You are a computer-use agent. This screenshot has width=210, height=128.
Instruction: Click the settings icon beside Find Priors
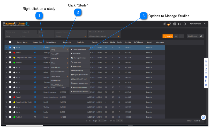(x=201, y=36)
